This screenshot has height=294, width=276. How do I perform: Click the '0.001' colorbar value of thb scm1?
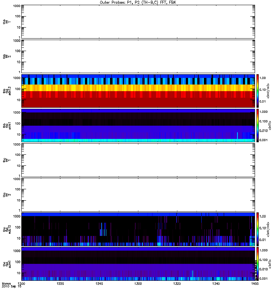(x=263, y=140)
